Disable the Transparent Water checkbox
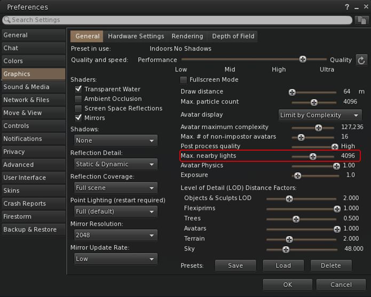Viewport: 371px width, 297px height. click(78, 89)
